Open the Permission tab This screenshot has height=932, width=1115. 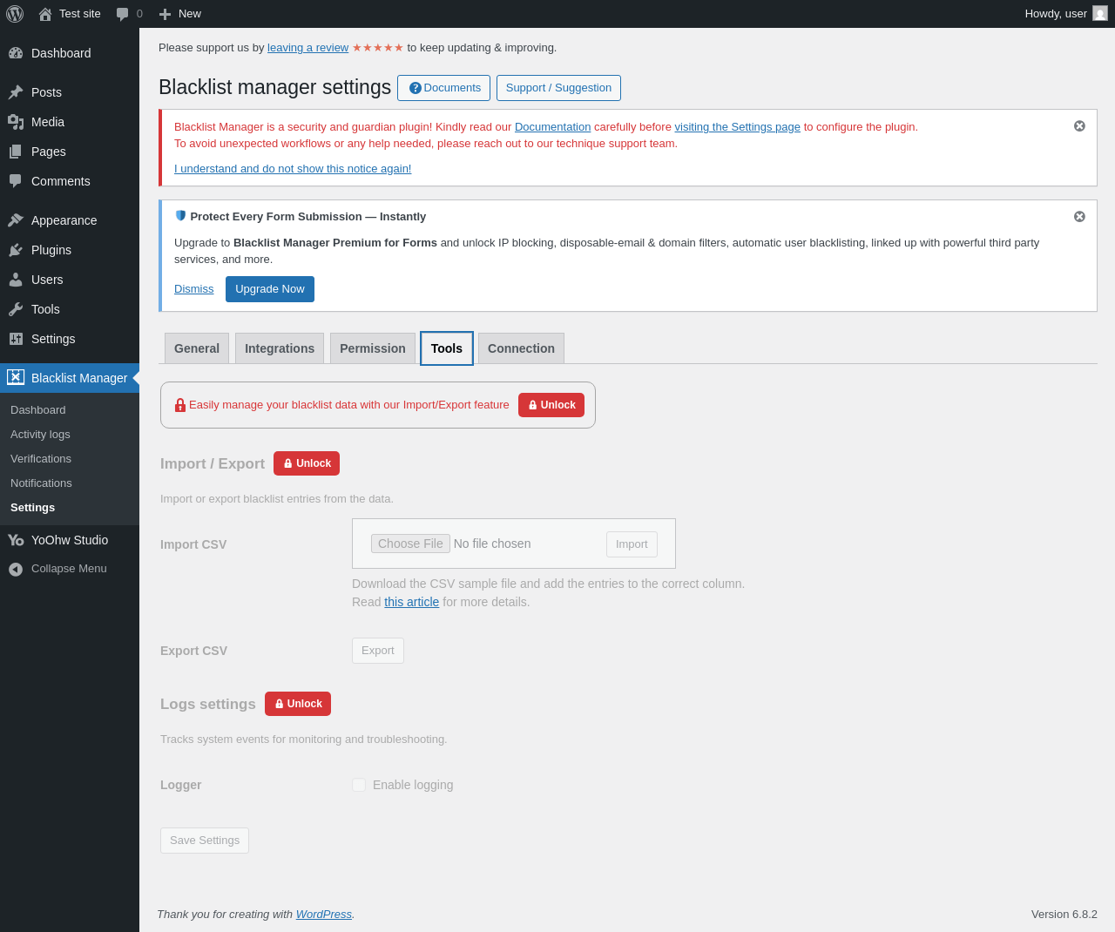click(x=373, y=348)
